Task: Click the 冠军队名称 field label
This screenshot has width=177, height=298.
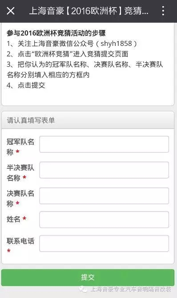Action: pos(20,147)
